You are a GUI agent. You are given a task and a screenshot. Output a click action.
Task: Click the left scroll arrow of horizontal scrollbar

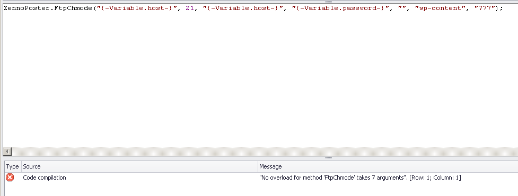point(7,152)
